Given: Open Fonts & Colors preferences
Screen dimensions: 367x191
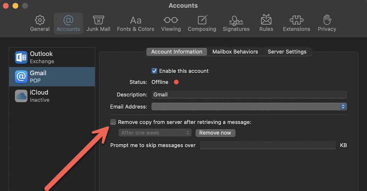Looking at the screenshot, I should click(x=135, y=23).
